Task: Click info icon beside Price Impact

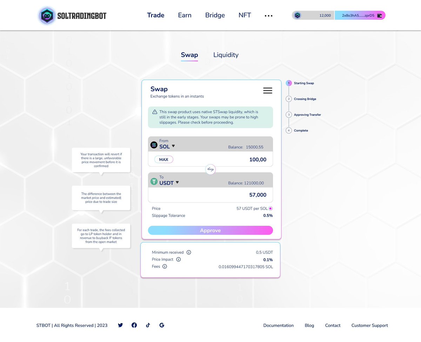Action: (178, 259)
